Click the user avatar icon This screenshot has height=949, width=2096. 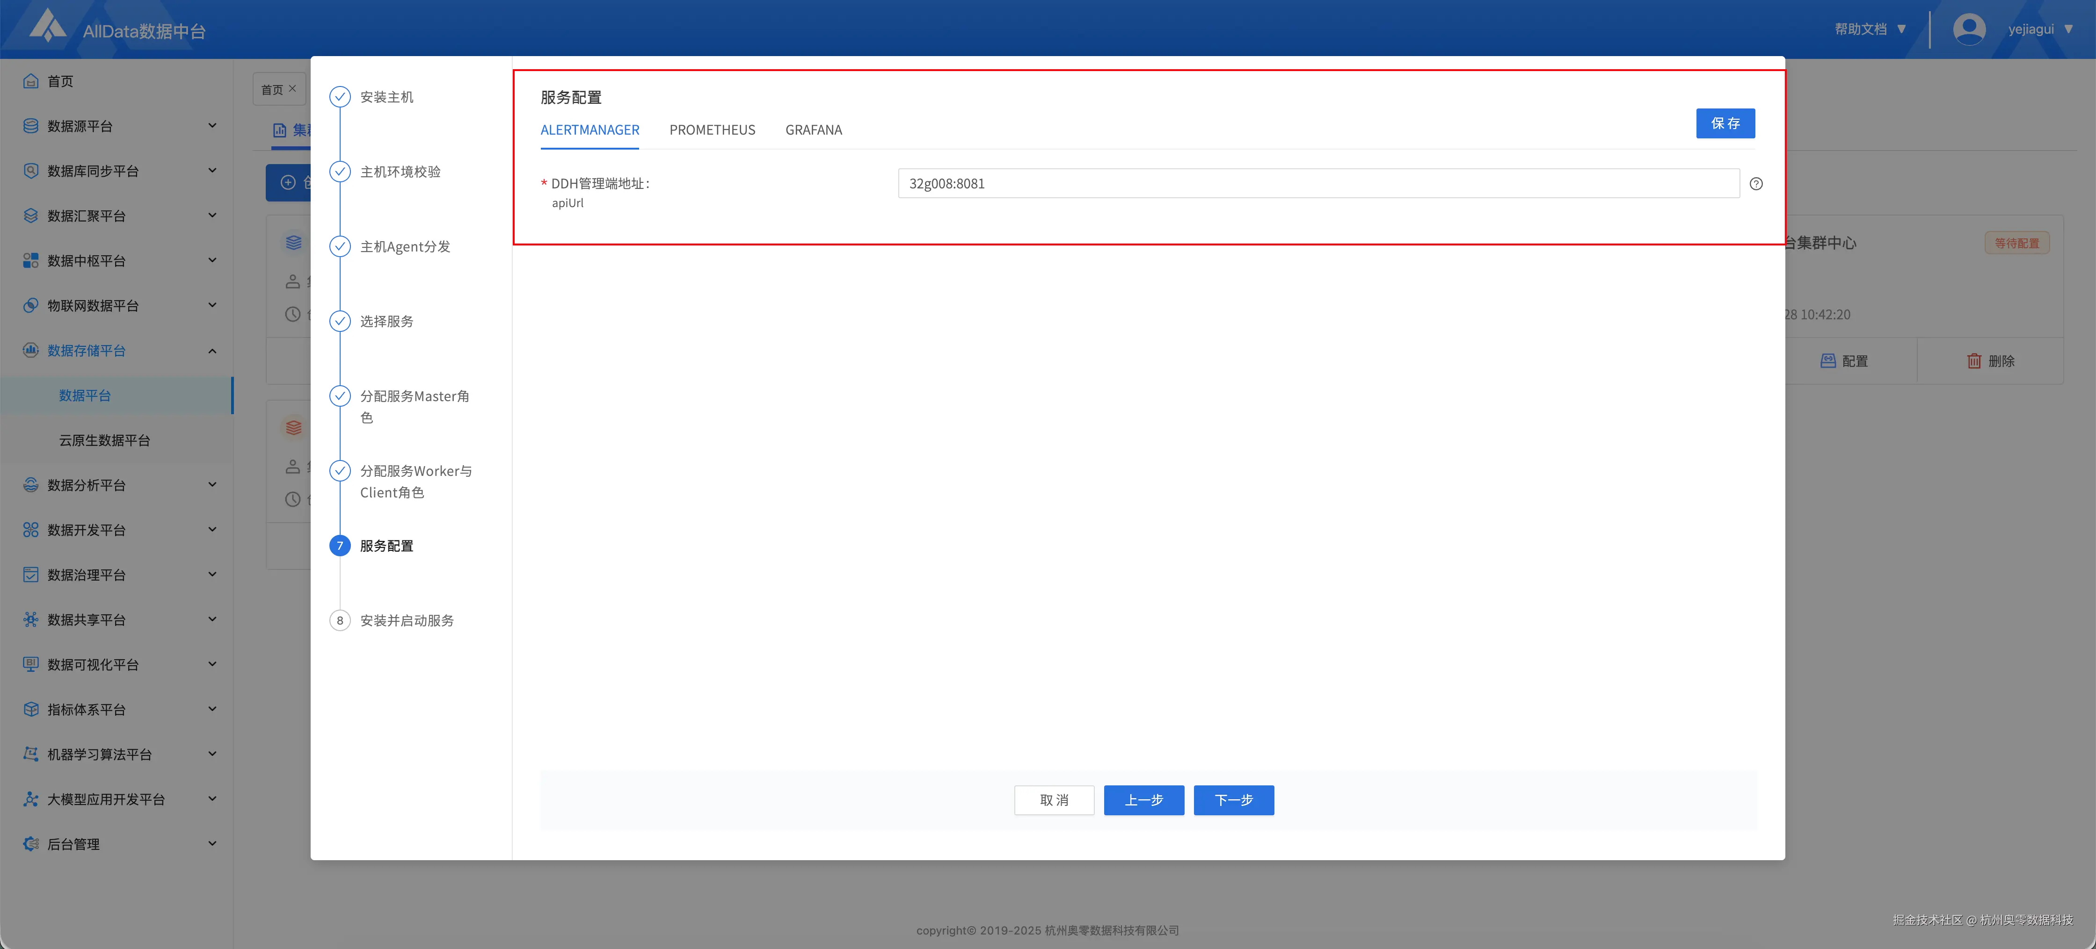click(1969, 29)
